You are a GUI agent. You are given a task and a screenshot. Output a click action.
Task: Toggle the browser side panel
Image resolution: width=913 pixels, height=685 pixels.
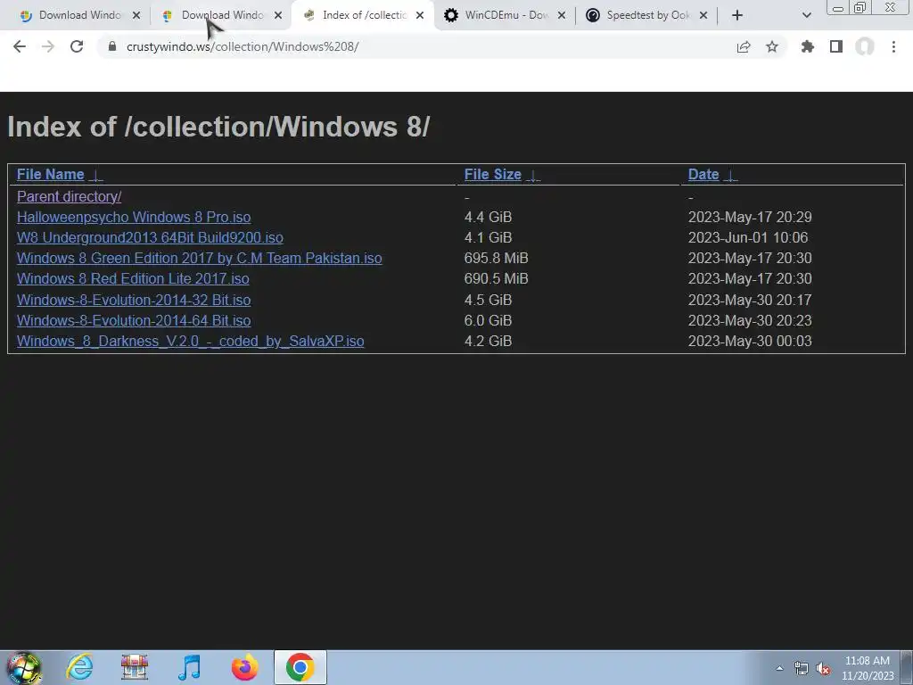(836, 46)
